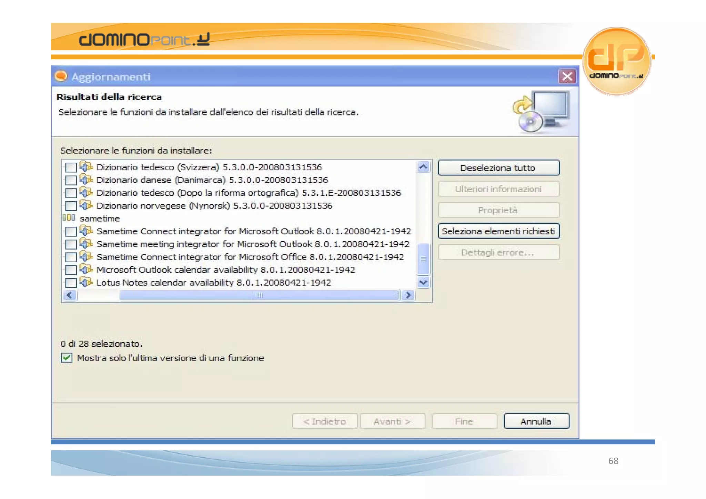Screen dimensions: 706x499
Task: Click Ulteriori informazioni button
Action: click(498, 189)
